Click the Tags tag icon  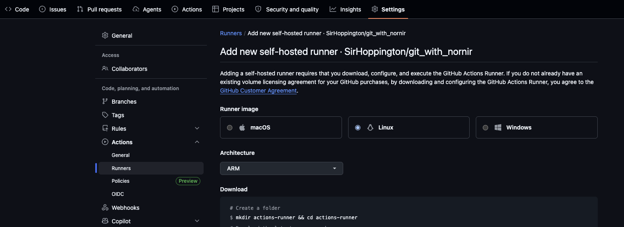(105, 115)
